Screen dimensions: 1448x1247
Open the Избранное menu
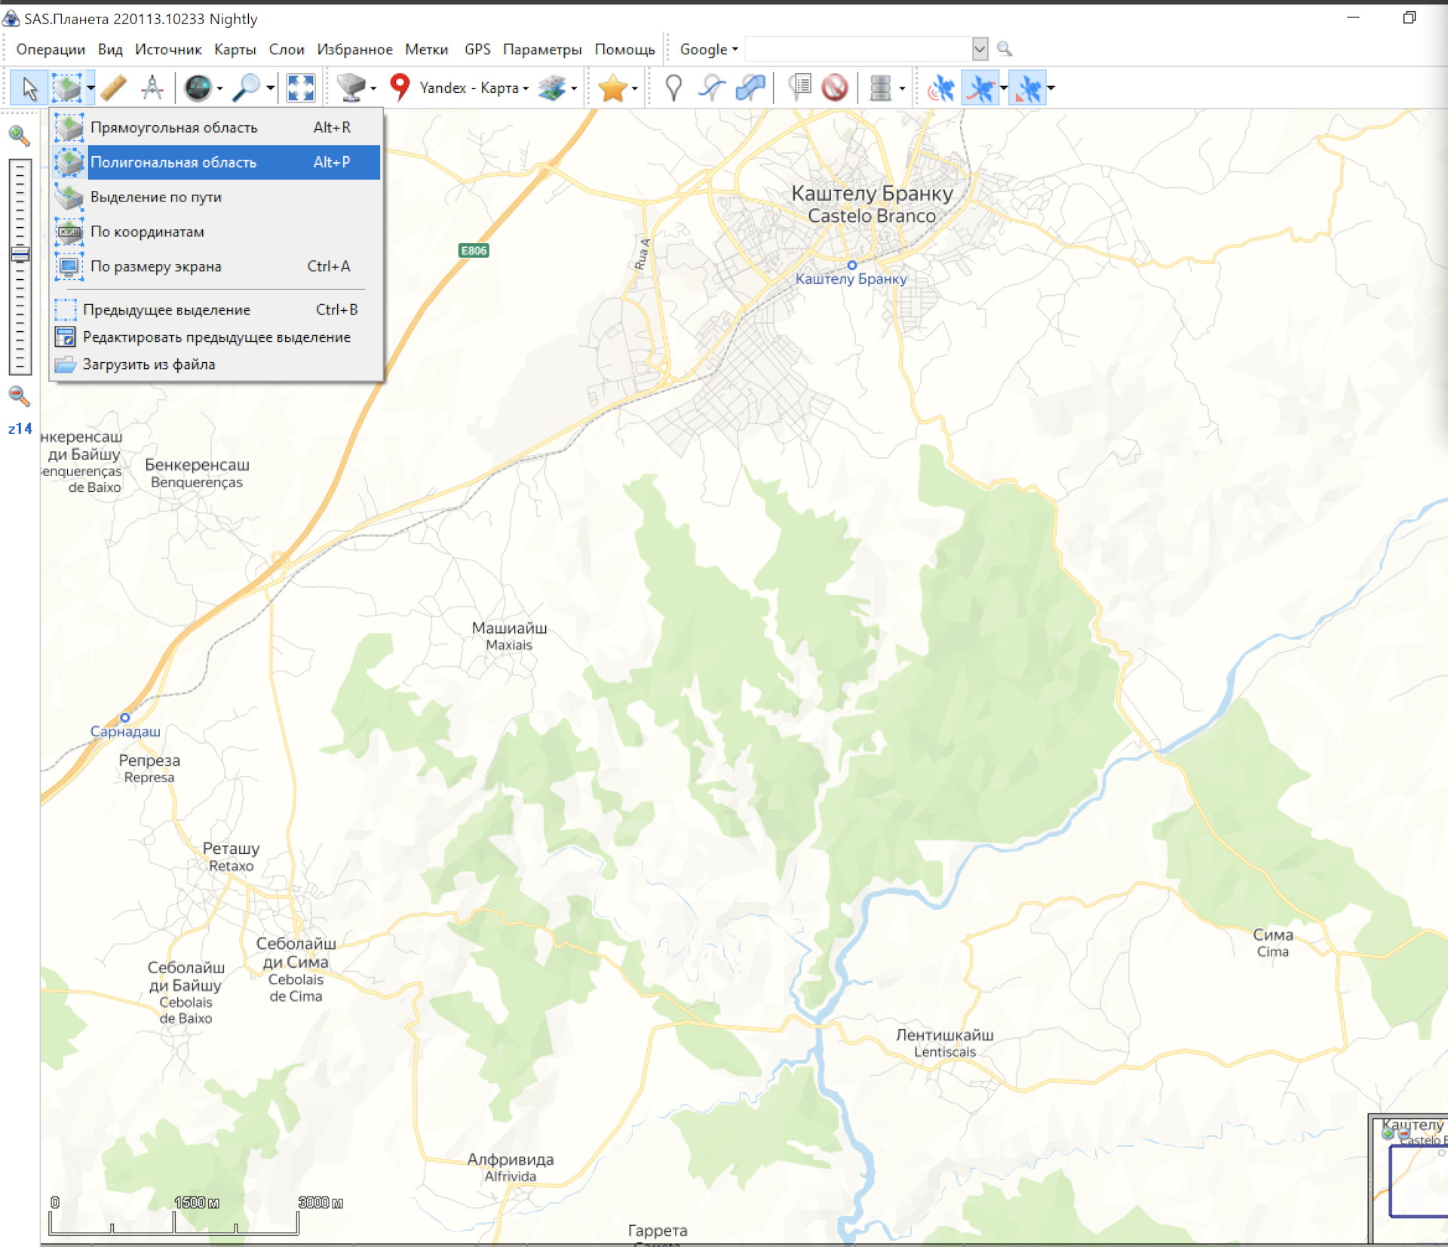coord(354,49)
